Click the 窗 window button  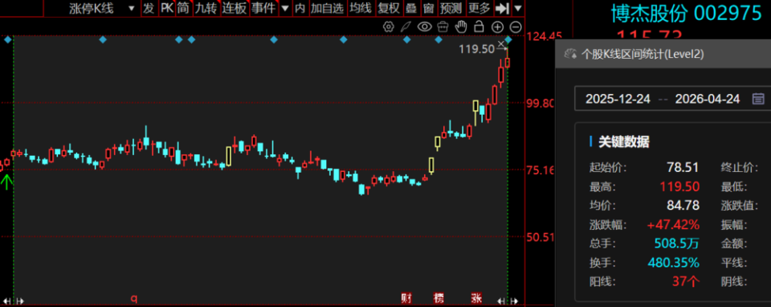point(429,8)
